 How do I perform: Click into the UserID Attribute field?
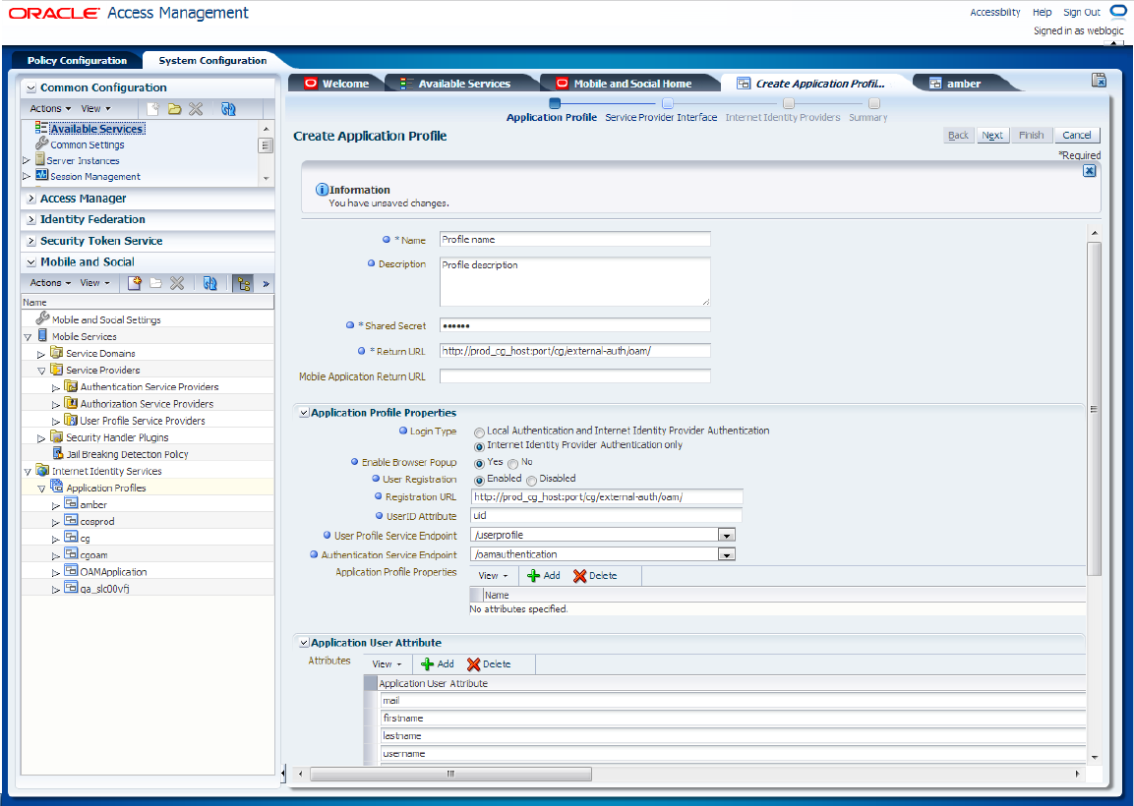pos(606,515)
